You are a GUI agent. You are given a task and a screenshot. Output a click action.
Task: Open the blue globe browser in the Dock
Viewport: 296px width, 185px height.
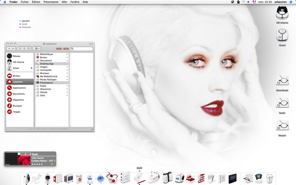(x=100, y=178)
